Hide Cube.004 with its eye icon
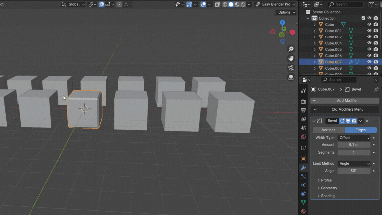Image resolution: width=382 pixels, height=215 pixels. click(369, 43)
